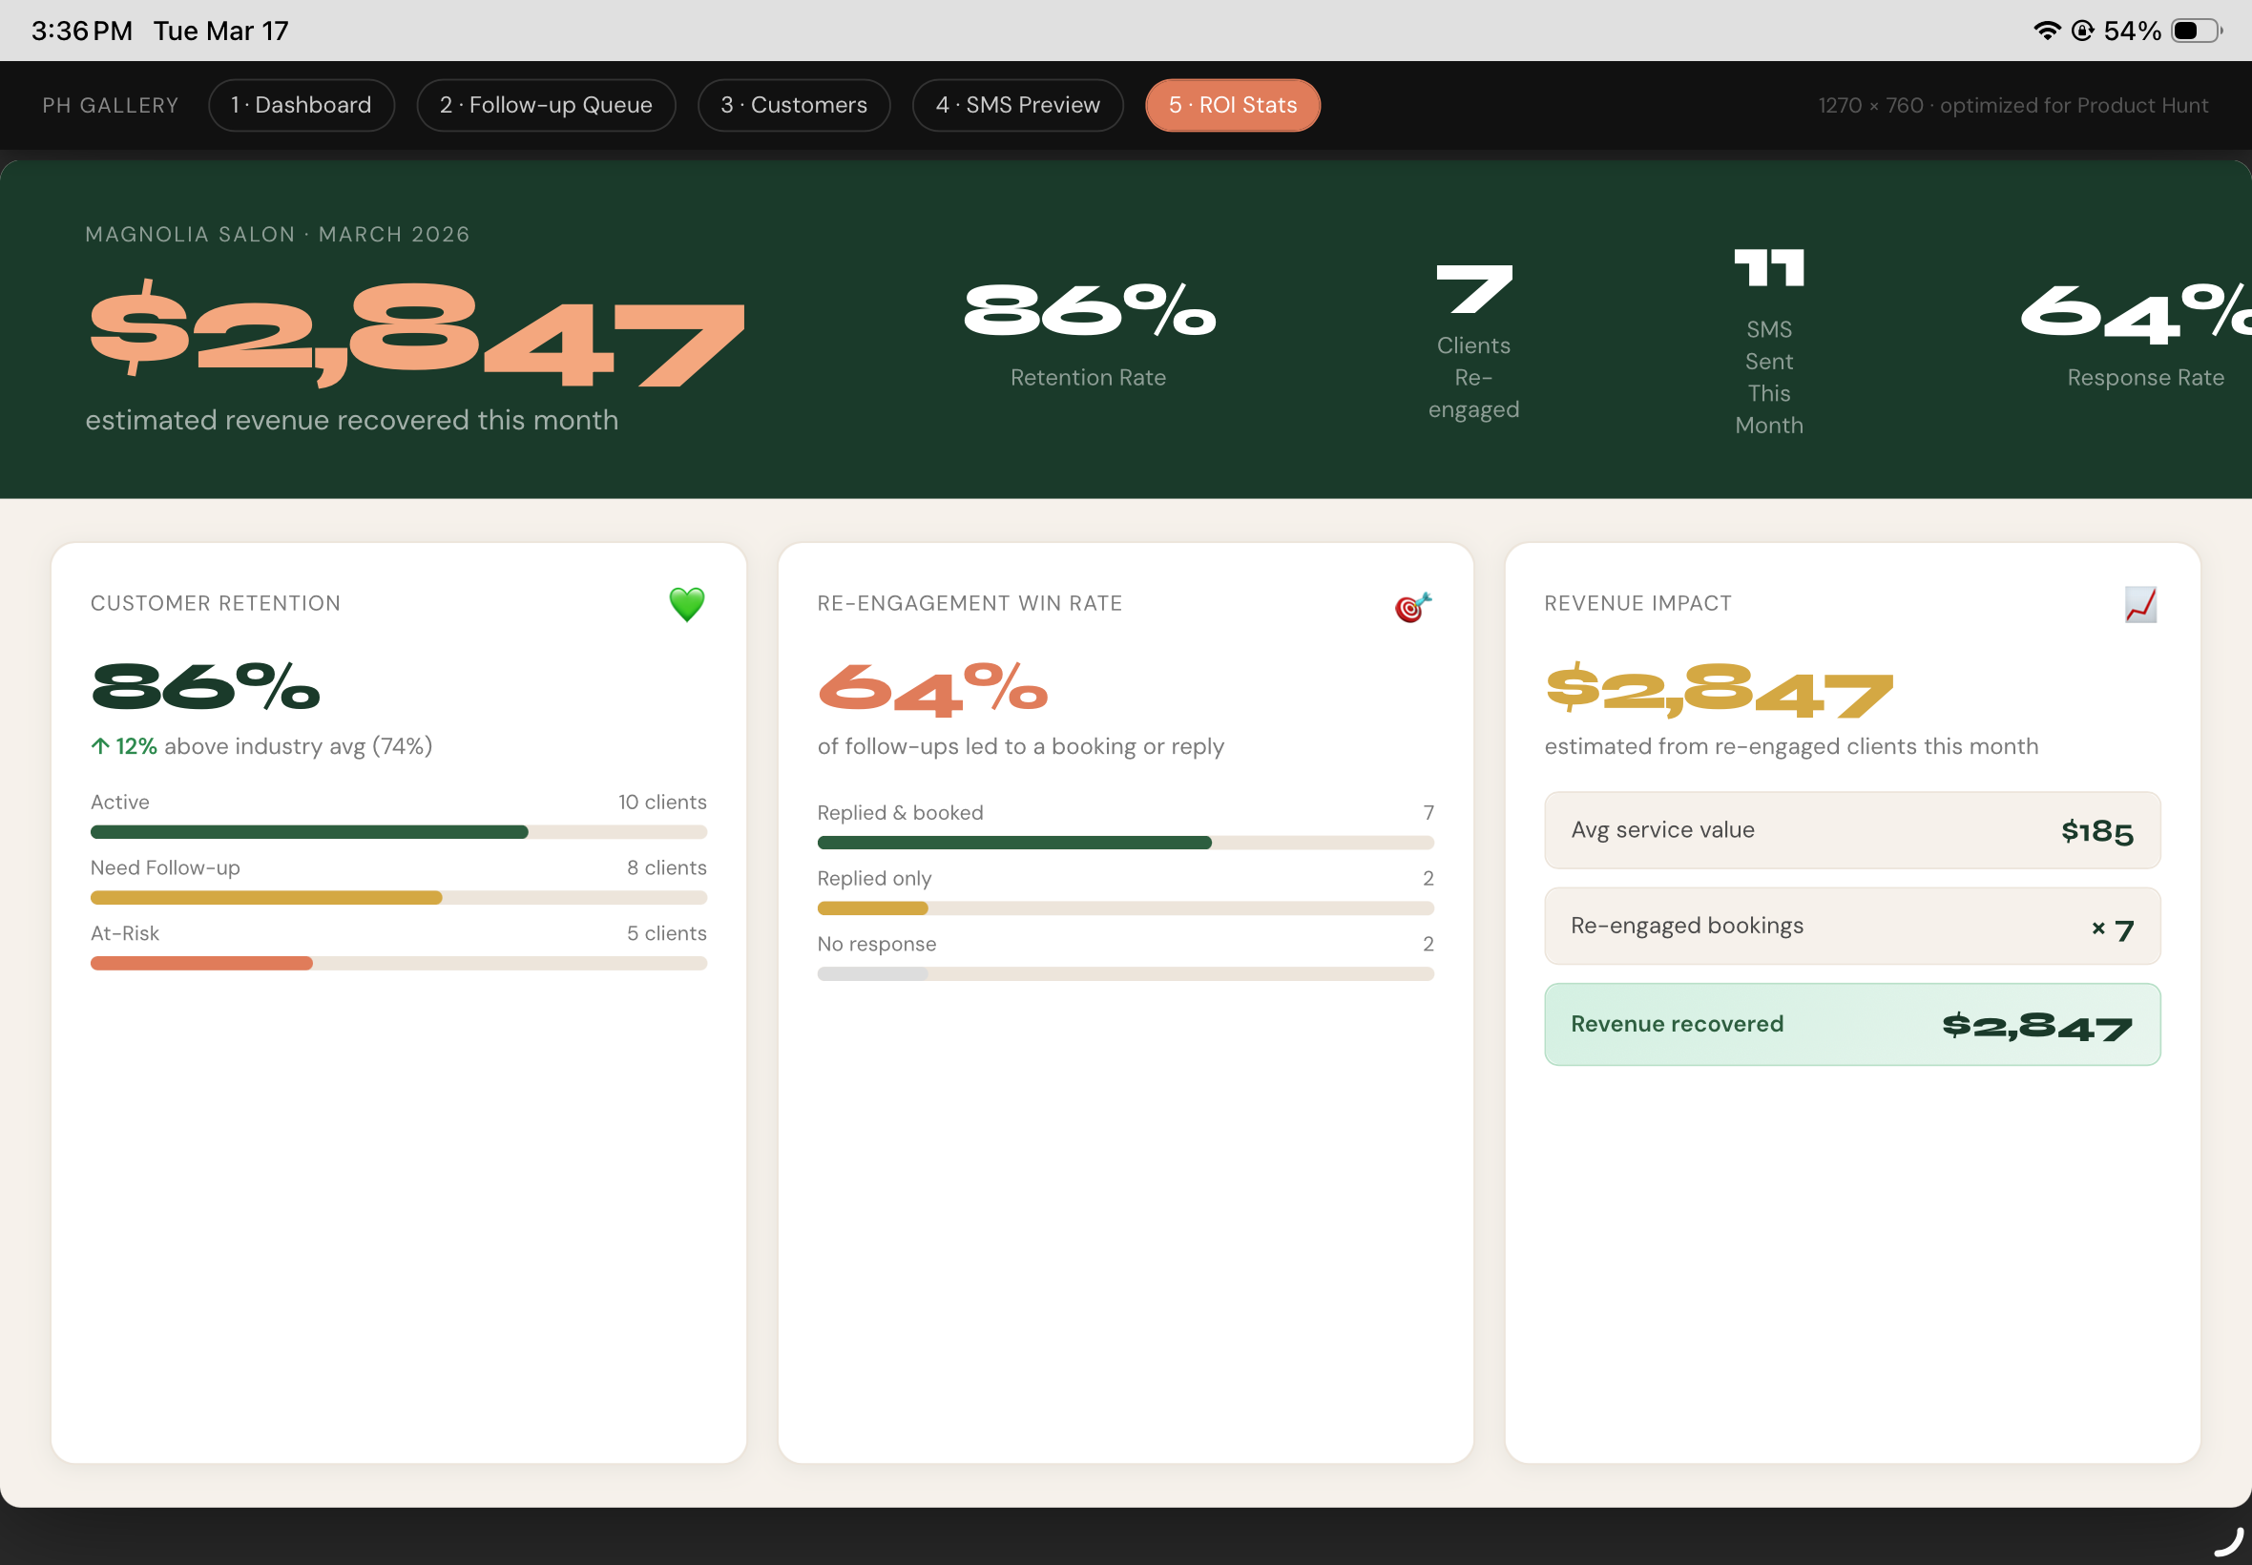
Task: Click the Revenue recovered summary row
Action: click(x=1851, y=1024)
